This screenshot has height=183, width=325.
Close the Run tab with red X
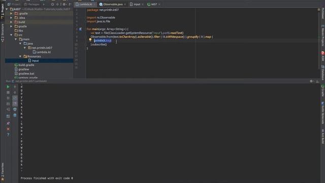pyautogui.click(x=8, y=129)
